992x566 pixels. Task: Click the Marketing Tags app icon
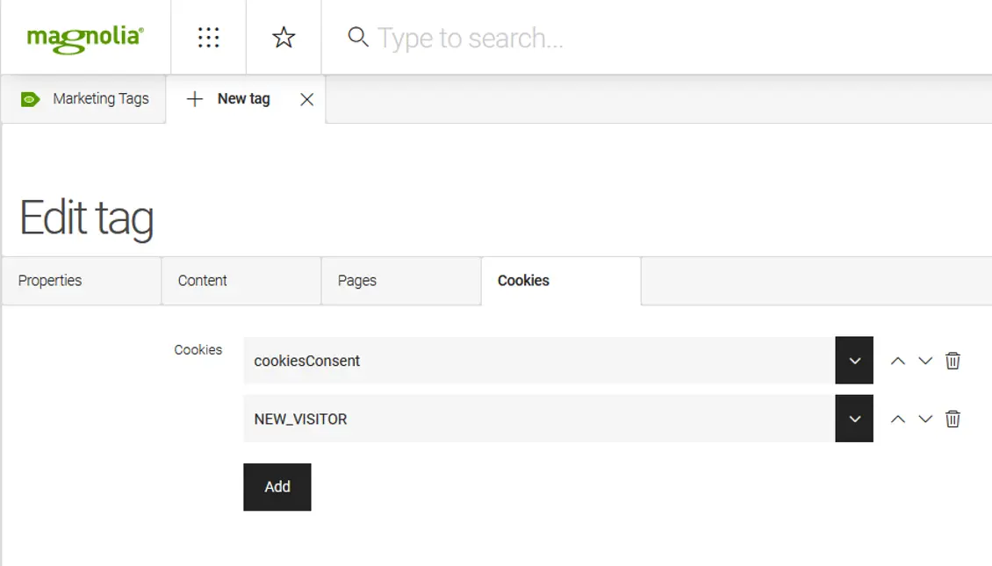tap(31, 99)
